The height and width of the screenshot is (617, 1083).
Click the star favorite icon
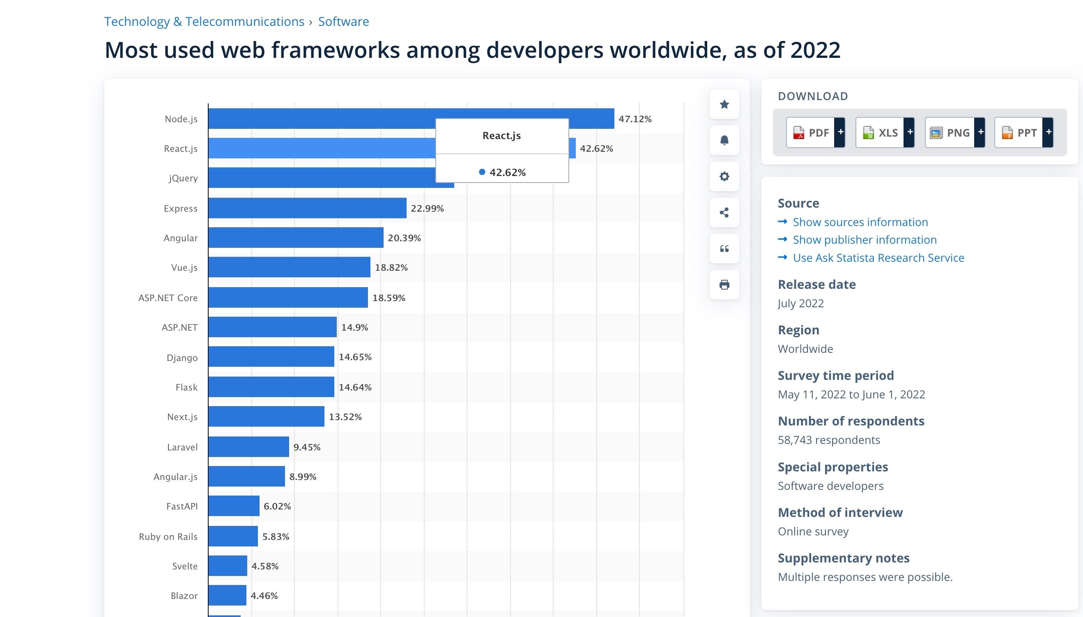(724, 104)
